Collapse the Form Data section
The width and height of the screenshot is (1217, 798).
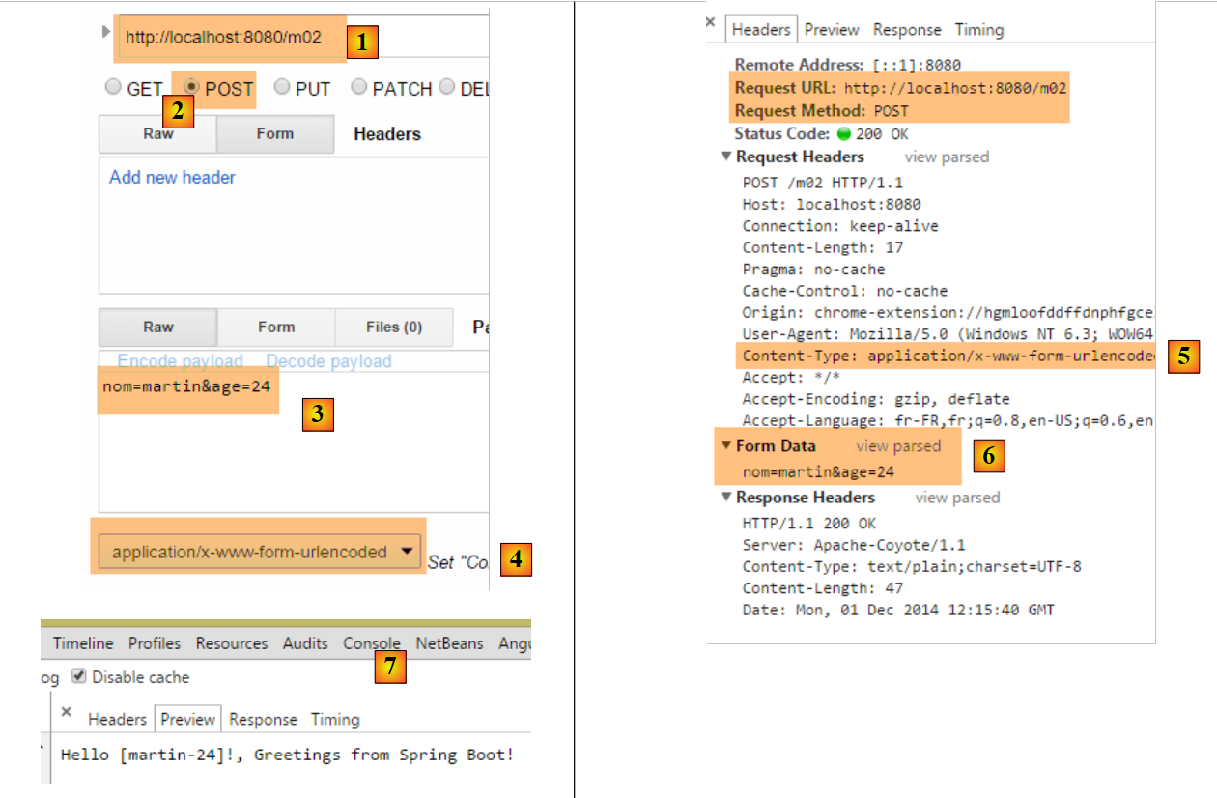[726, 446]
